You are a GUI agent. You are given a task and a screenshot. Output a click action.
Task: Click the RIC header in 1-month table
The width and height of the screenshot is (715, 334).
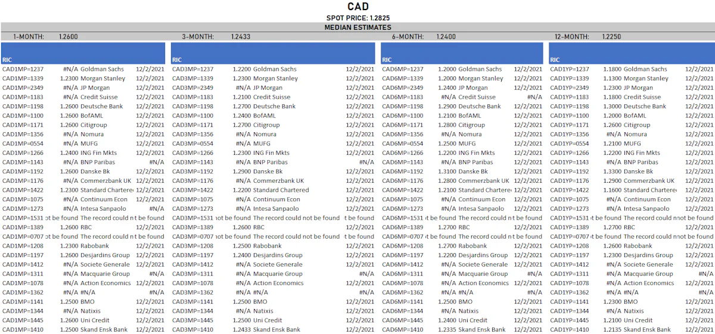7,60
